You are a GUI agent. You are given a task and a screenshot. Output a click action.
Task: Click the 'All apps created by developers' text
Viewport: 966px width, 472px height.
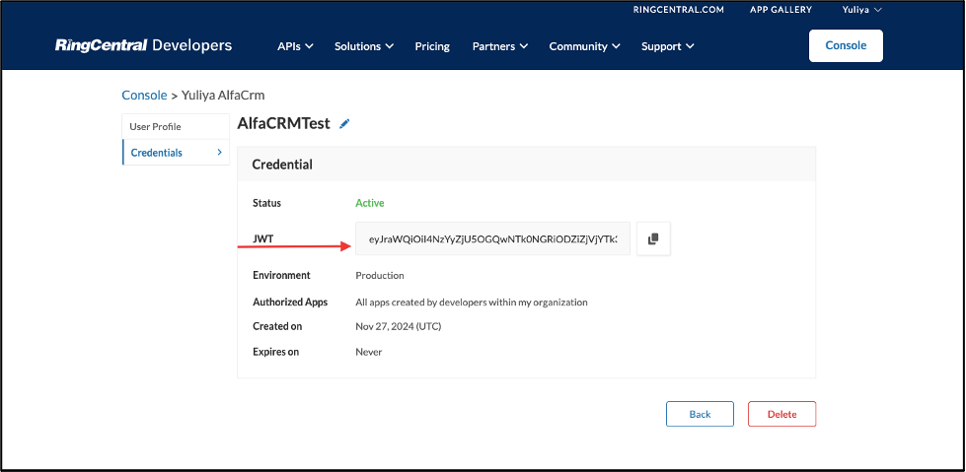[472, 303]
